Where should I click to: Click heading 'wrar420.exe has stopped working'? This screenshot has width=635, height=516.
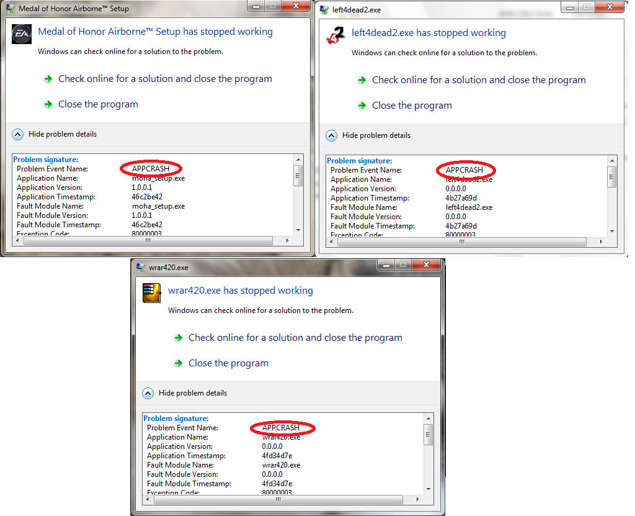pyautogui.click(x=241, y=291)
